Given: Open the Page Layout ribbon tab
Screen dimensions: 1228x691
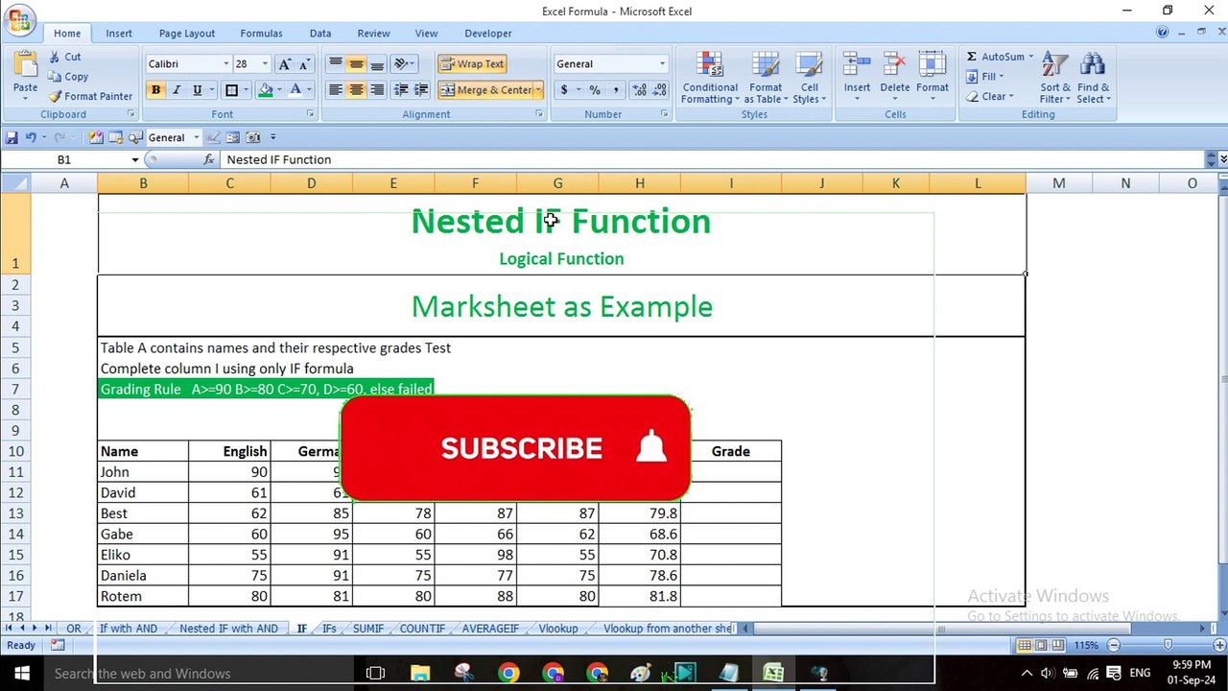Looking at the screenshot, I should coord(187,34).
